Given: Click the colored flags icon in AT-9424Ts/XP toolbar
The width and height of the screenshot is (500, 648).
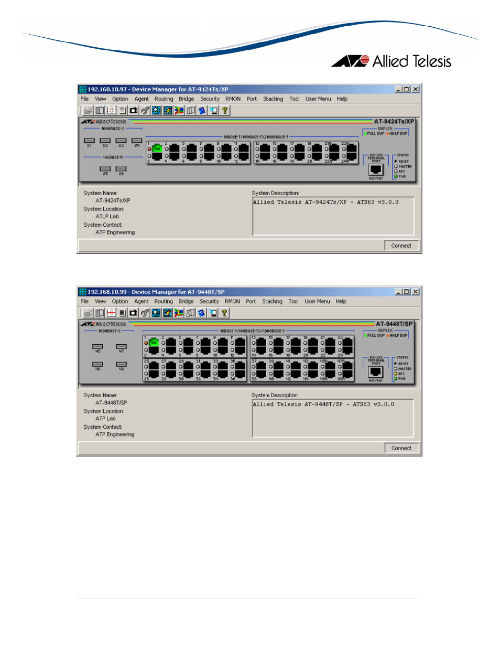Looking at the screenshot, I should pos(179,111).
